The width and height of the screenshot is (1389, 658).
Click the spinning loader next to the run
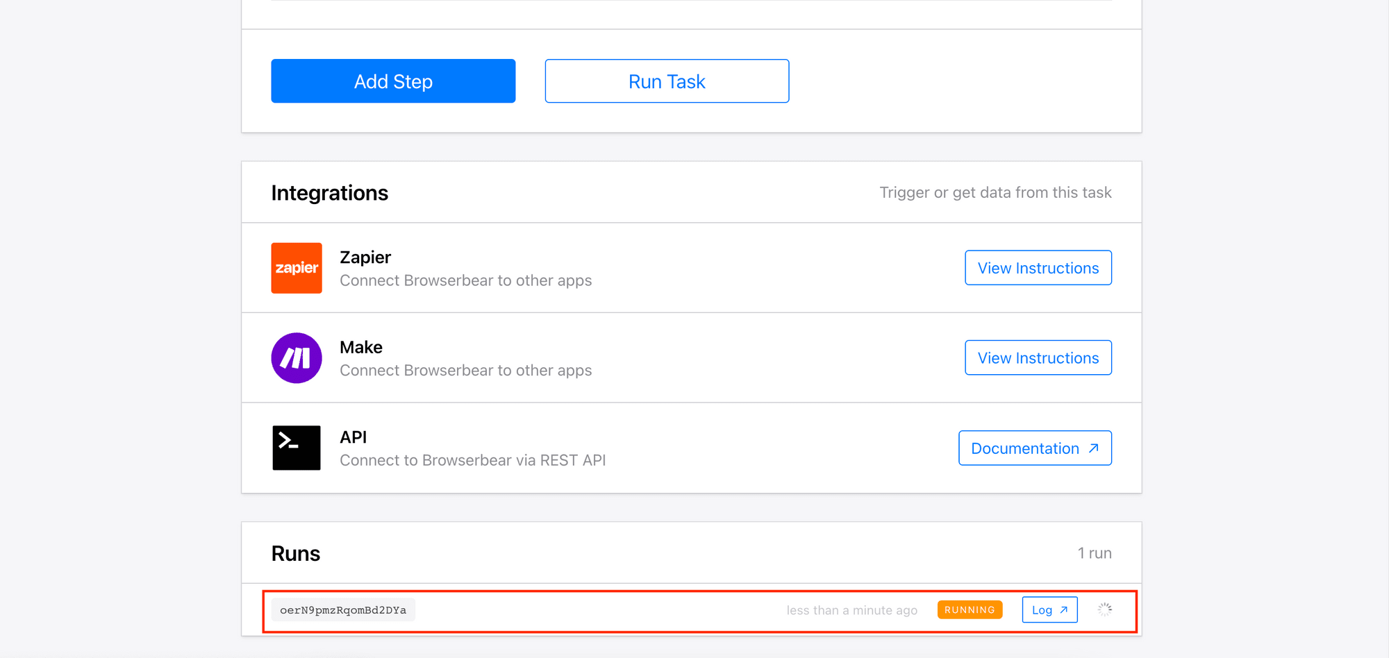coord(1104,609)
